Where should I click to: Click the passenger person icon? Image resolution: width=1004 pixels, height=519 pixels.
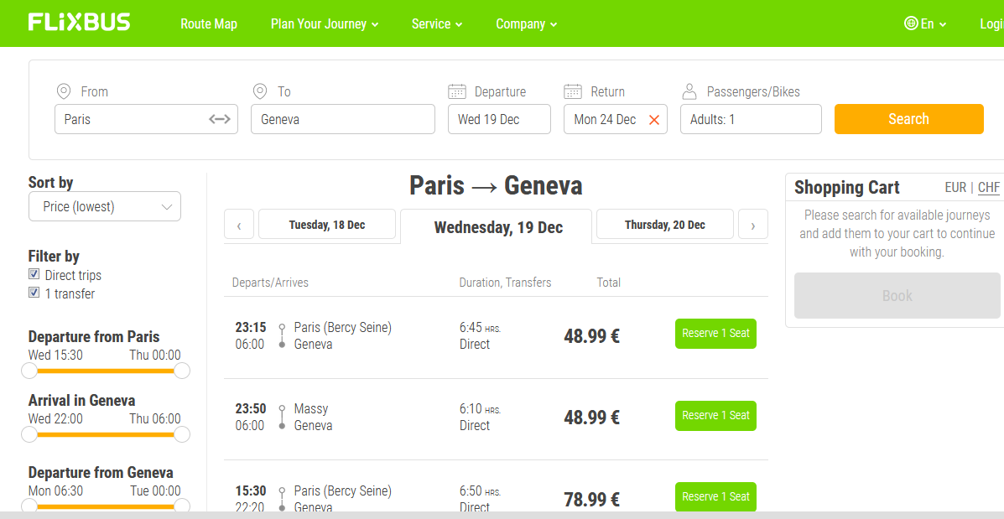[689, 91]
